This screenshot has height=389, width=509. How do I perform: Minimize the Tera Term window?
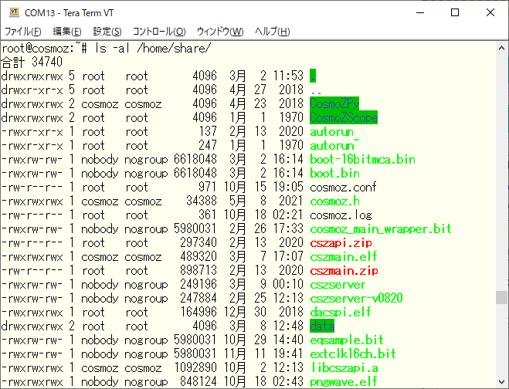pos(419,12)
